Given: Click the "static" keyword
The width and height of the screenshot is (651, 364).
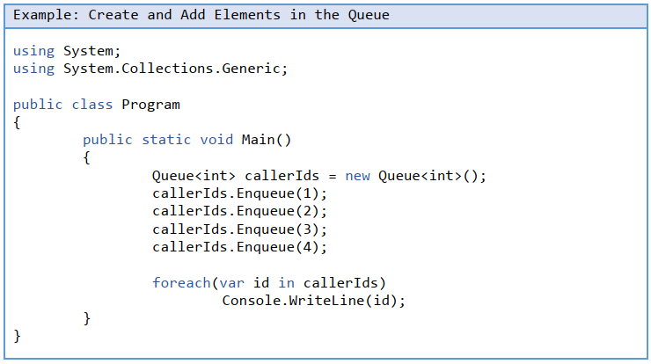Looking at the screenshot, I should (x=166, y=140).
